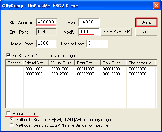Select Virtual Size cell 00002000
Image resolution: width=162 pixels, height=132 pixels.
coord(34,74)
